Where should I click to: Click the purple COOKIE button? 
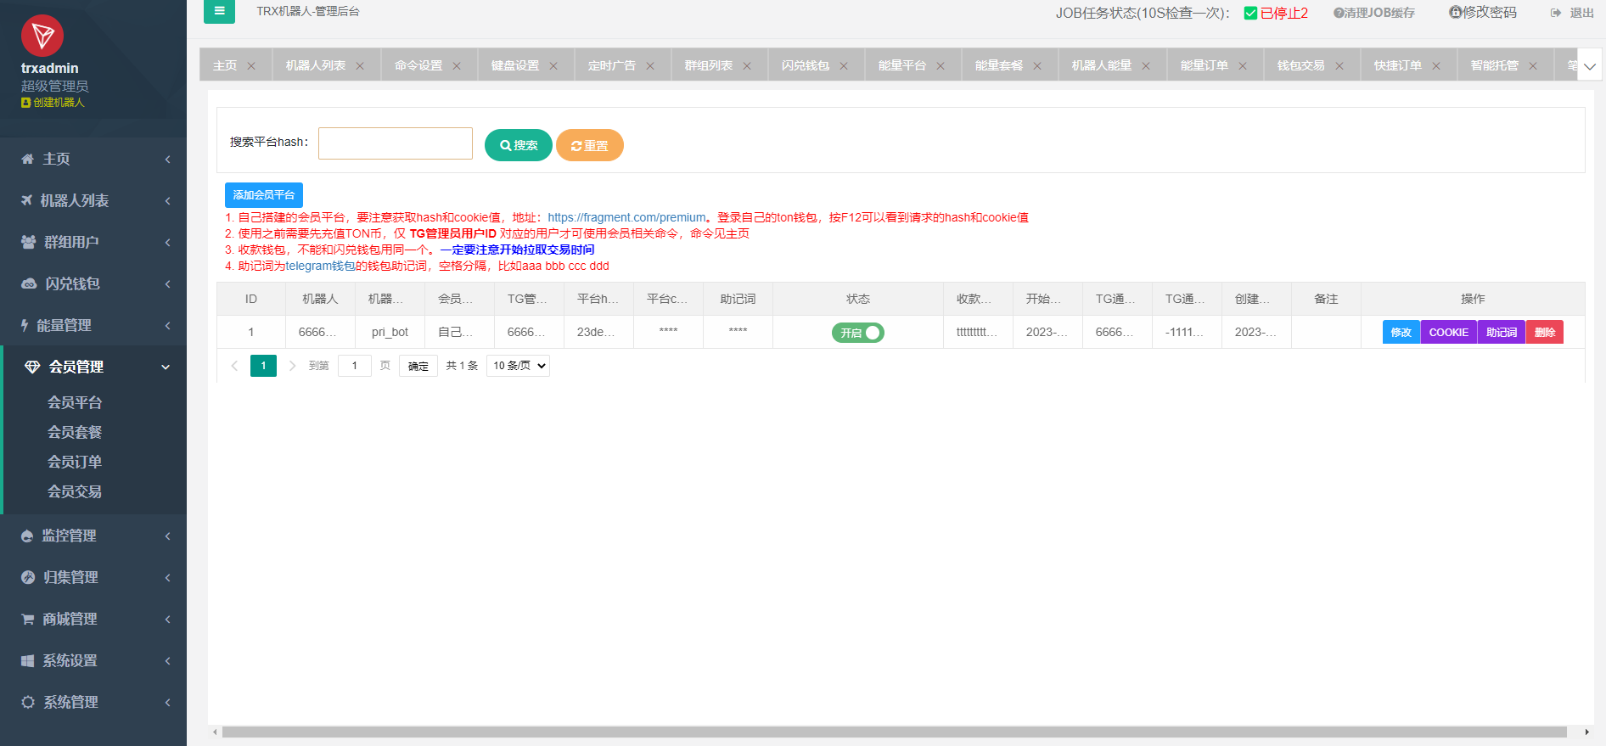pyautogui.click(x=1449, y=332)
